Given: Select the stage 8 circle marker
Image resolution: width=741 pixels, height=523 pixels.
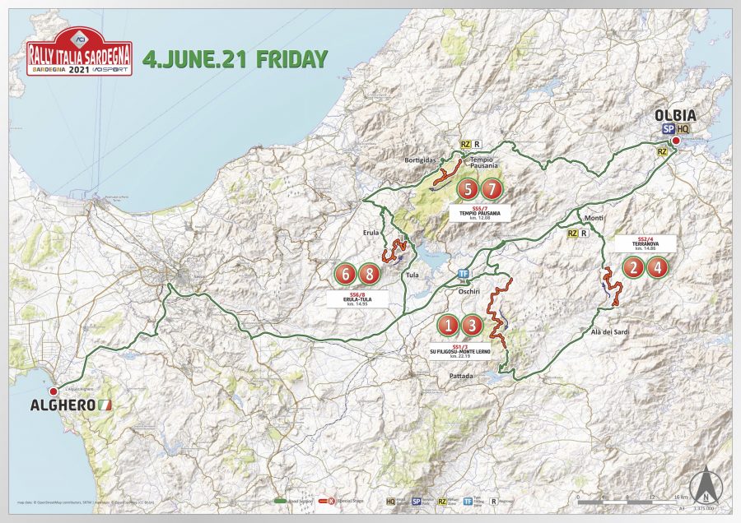Looking at the screenshot, I should pyautogui.click(x=370, y=273).
